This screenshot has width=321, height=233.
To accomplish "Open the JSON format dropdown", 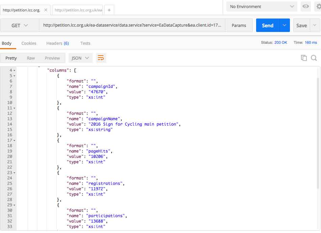I will pos(80,58).
